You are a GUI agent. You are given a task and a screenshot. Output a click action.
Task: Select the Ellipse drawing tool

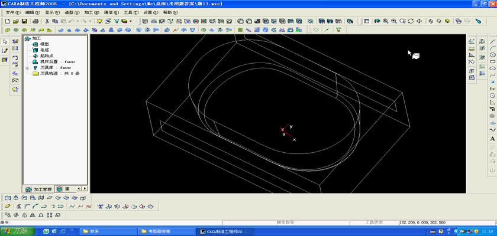click(492, 68)
